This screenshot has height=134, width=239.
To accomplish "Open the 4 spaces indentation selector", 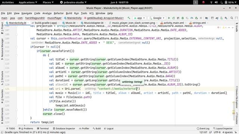I will pos(227,133).
